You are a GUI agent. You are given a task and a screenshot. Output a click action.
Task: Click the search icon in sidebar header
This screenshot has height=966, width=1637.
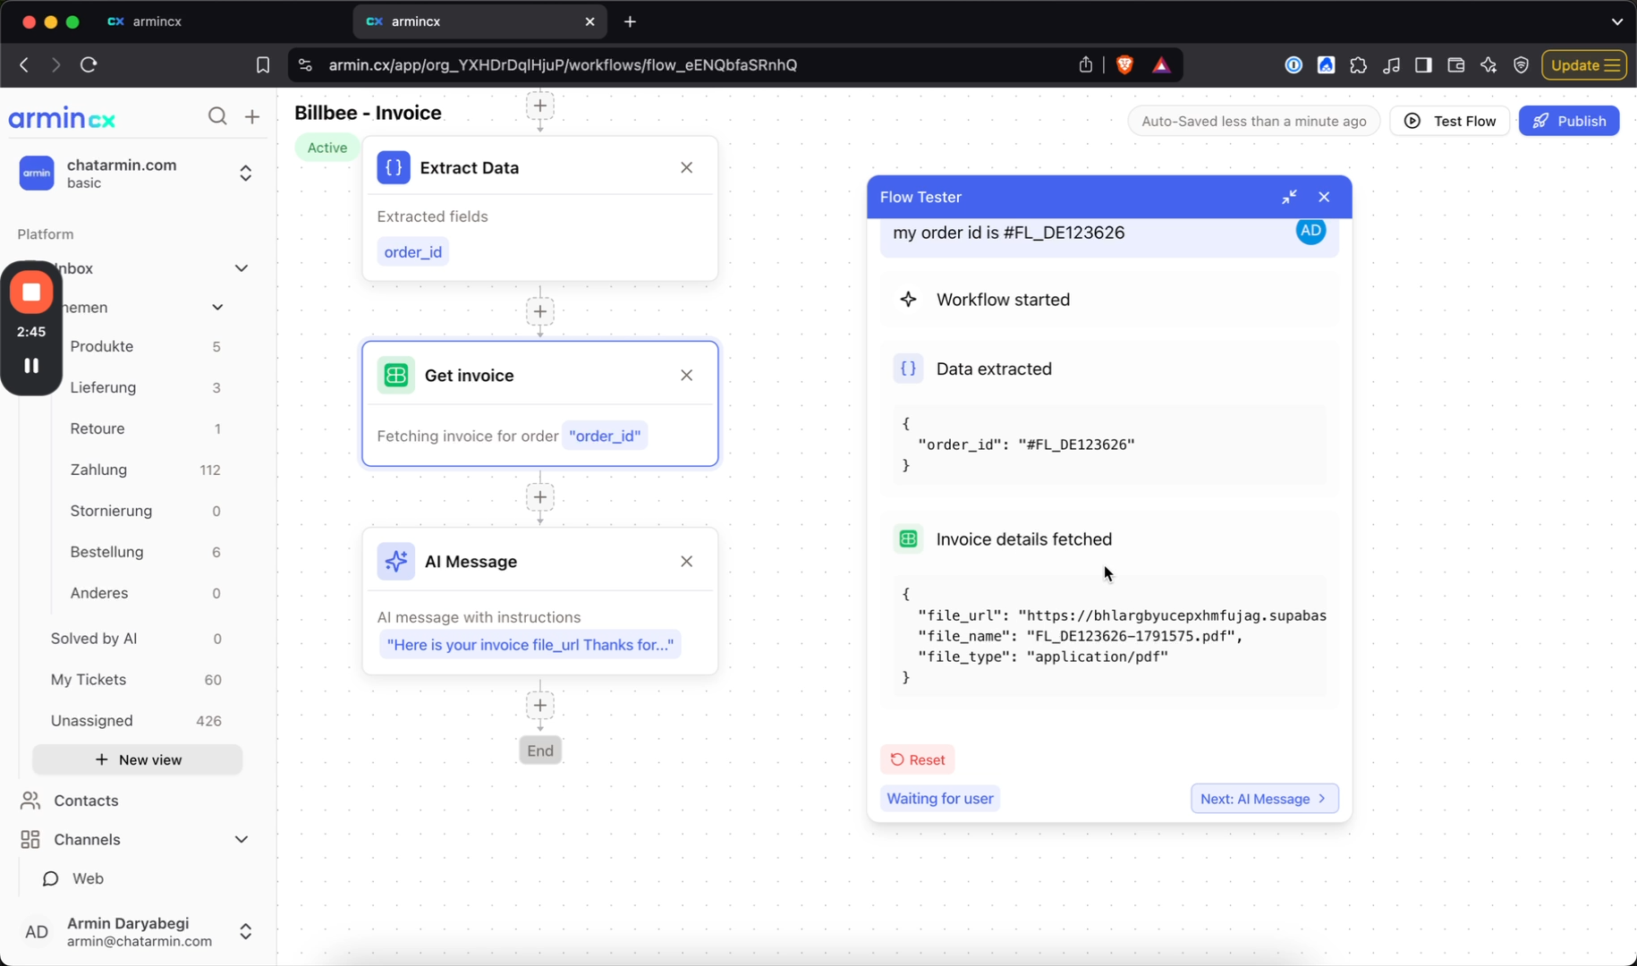tap(217, 116)
